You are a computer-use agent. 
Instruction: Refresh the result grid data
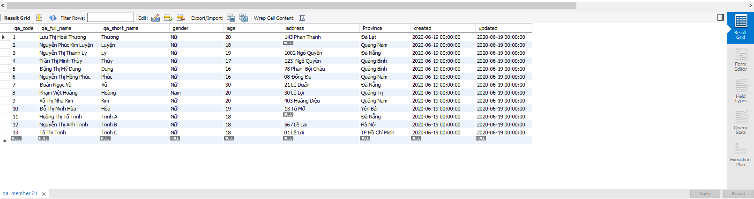pyautogui.click(x=53, y=18)
